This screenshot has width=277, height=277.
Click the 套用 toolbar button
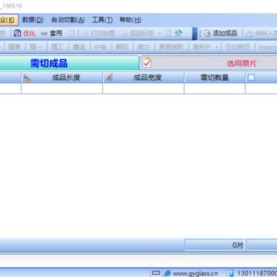click(x=52, y=33)
